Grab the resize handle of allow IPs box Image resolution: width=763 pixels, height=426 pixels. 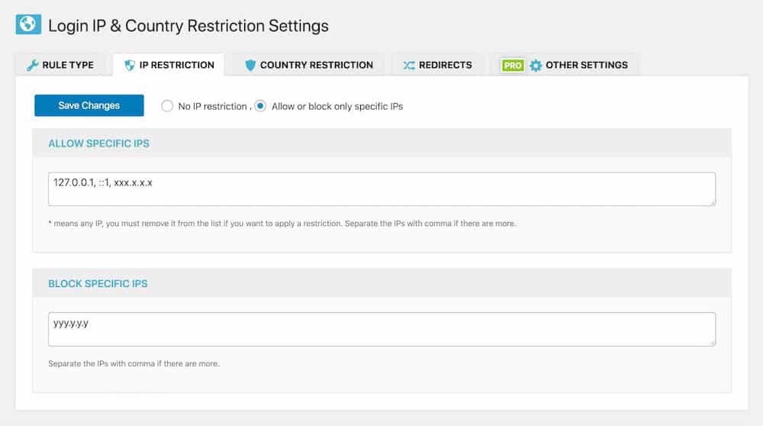[x=713, y=202]
